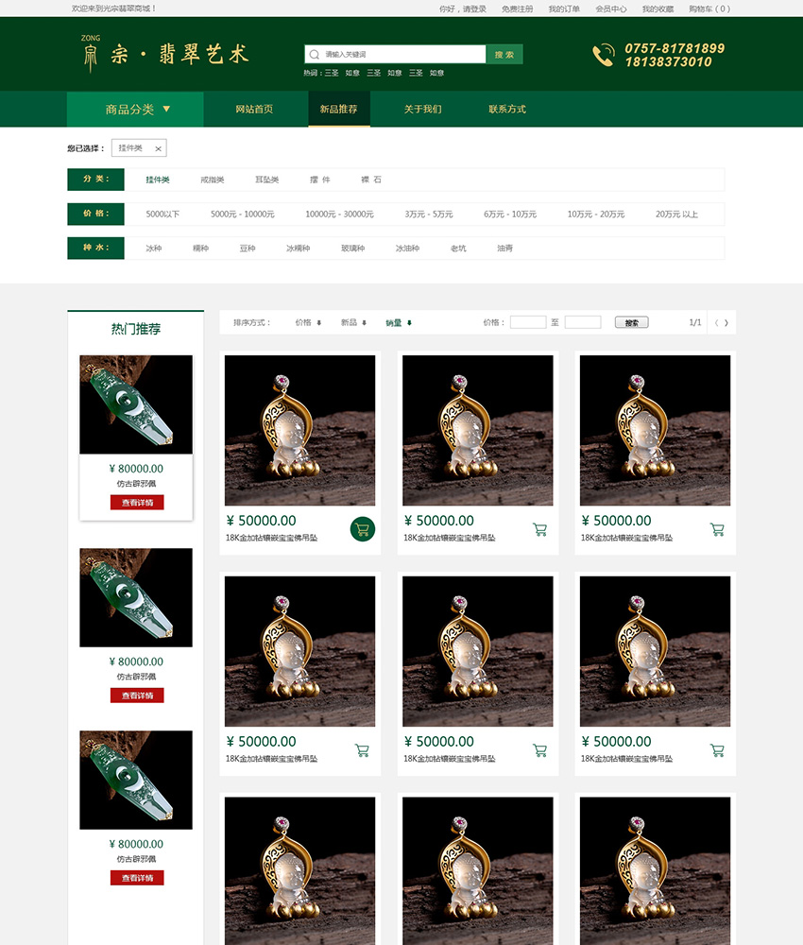
Task: Select the 摆件 category filter
Action: coord(320,180)
